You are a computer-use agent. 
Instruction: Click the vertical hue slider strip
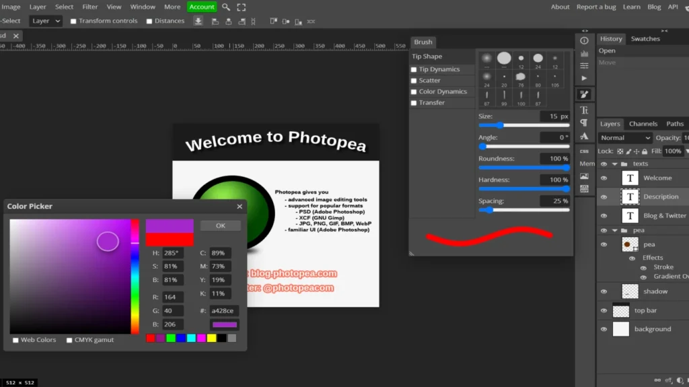click(x=135, y=276)
